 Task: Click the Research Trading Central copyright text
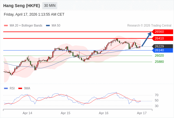coord(149,26)
